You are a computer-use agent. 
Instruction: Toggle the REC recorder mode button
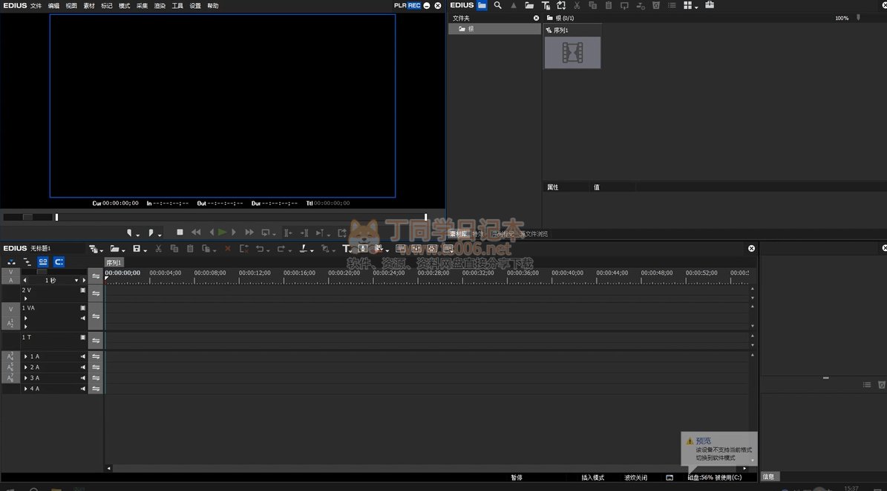pyautogui.click(x=414, y=5)
